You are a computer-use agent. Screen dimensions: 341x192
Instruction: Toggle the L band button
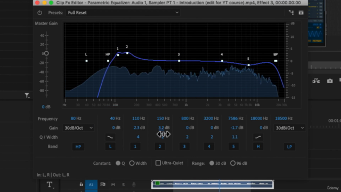[110, 147]
